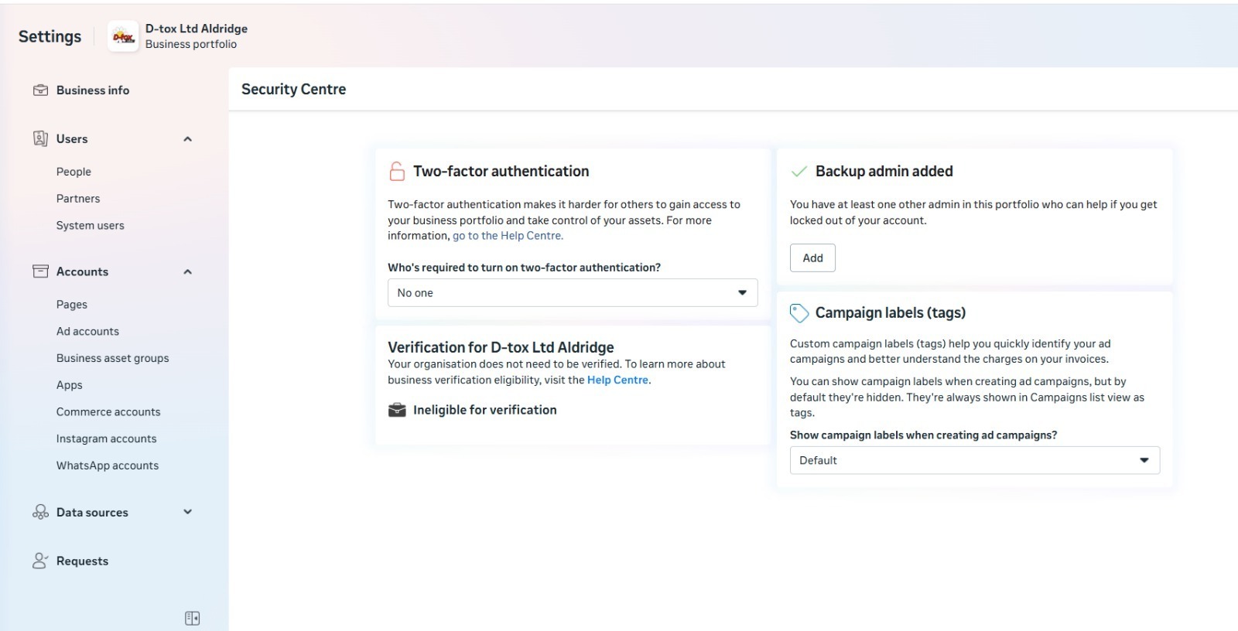Image resolution: width=1238 pixels, height=631 pixels.
Task: Open Commerce accounts
Action: pos(108,412)
